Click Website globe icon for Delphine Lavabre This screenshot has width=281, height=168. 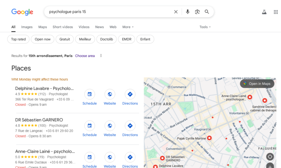tap(110, 94)
